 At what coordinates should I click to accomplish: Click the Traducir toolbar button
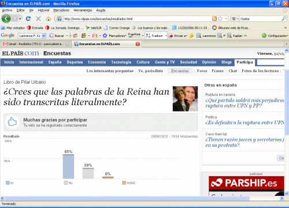click(x=156, y=36)
